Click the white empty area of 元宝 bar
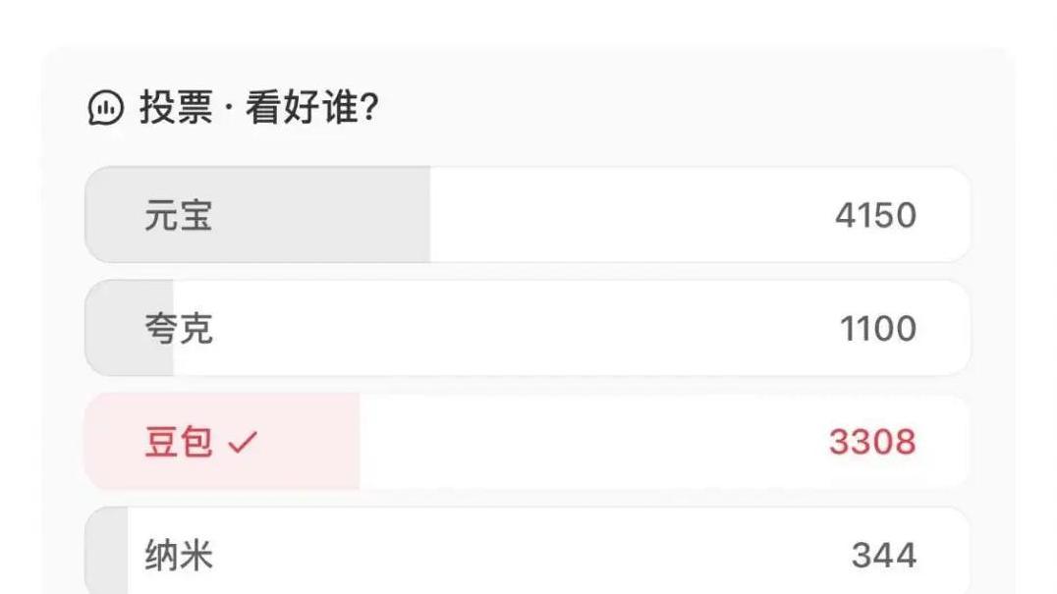 coord(629,216)
